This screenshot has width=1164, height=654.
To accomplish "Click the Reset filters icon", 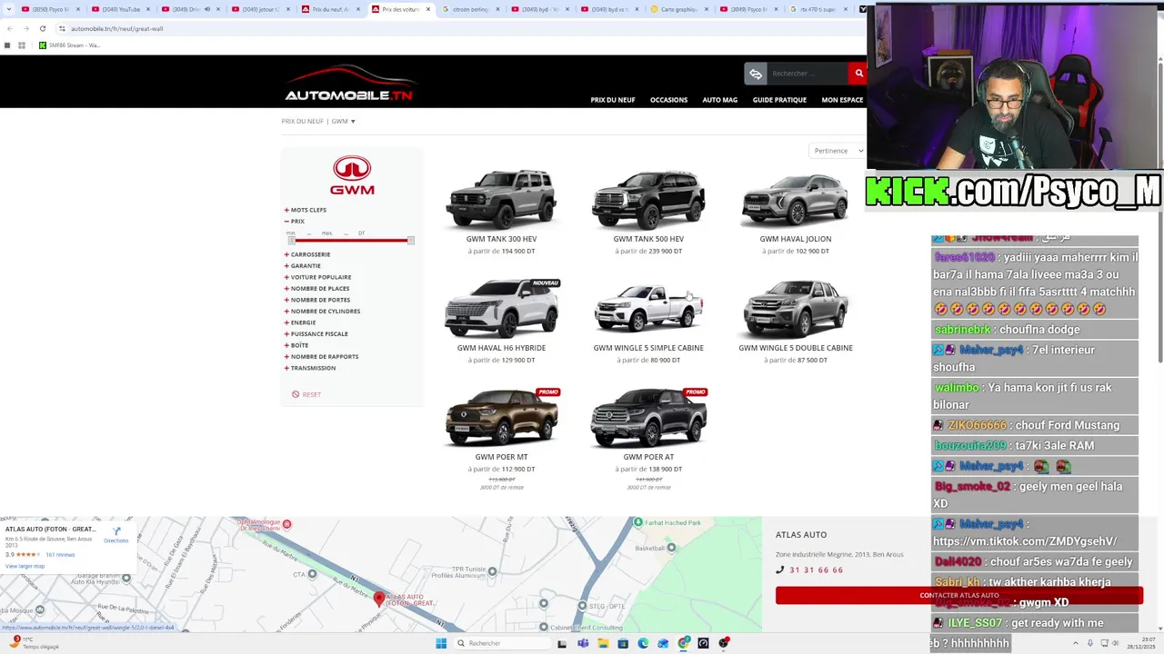I will pos(296,394).
